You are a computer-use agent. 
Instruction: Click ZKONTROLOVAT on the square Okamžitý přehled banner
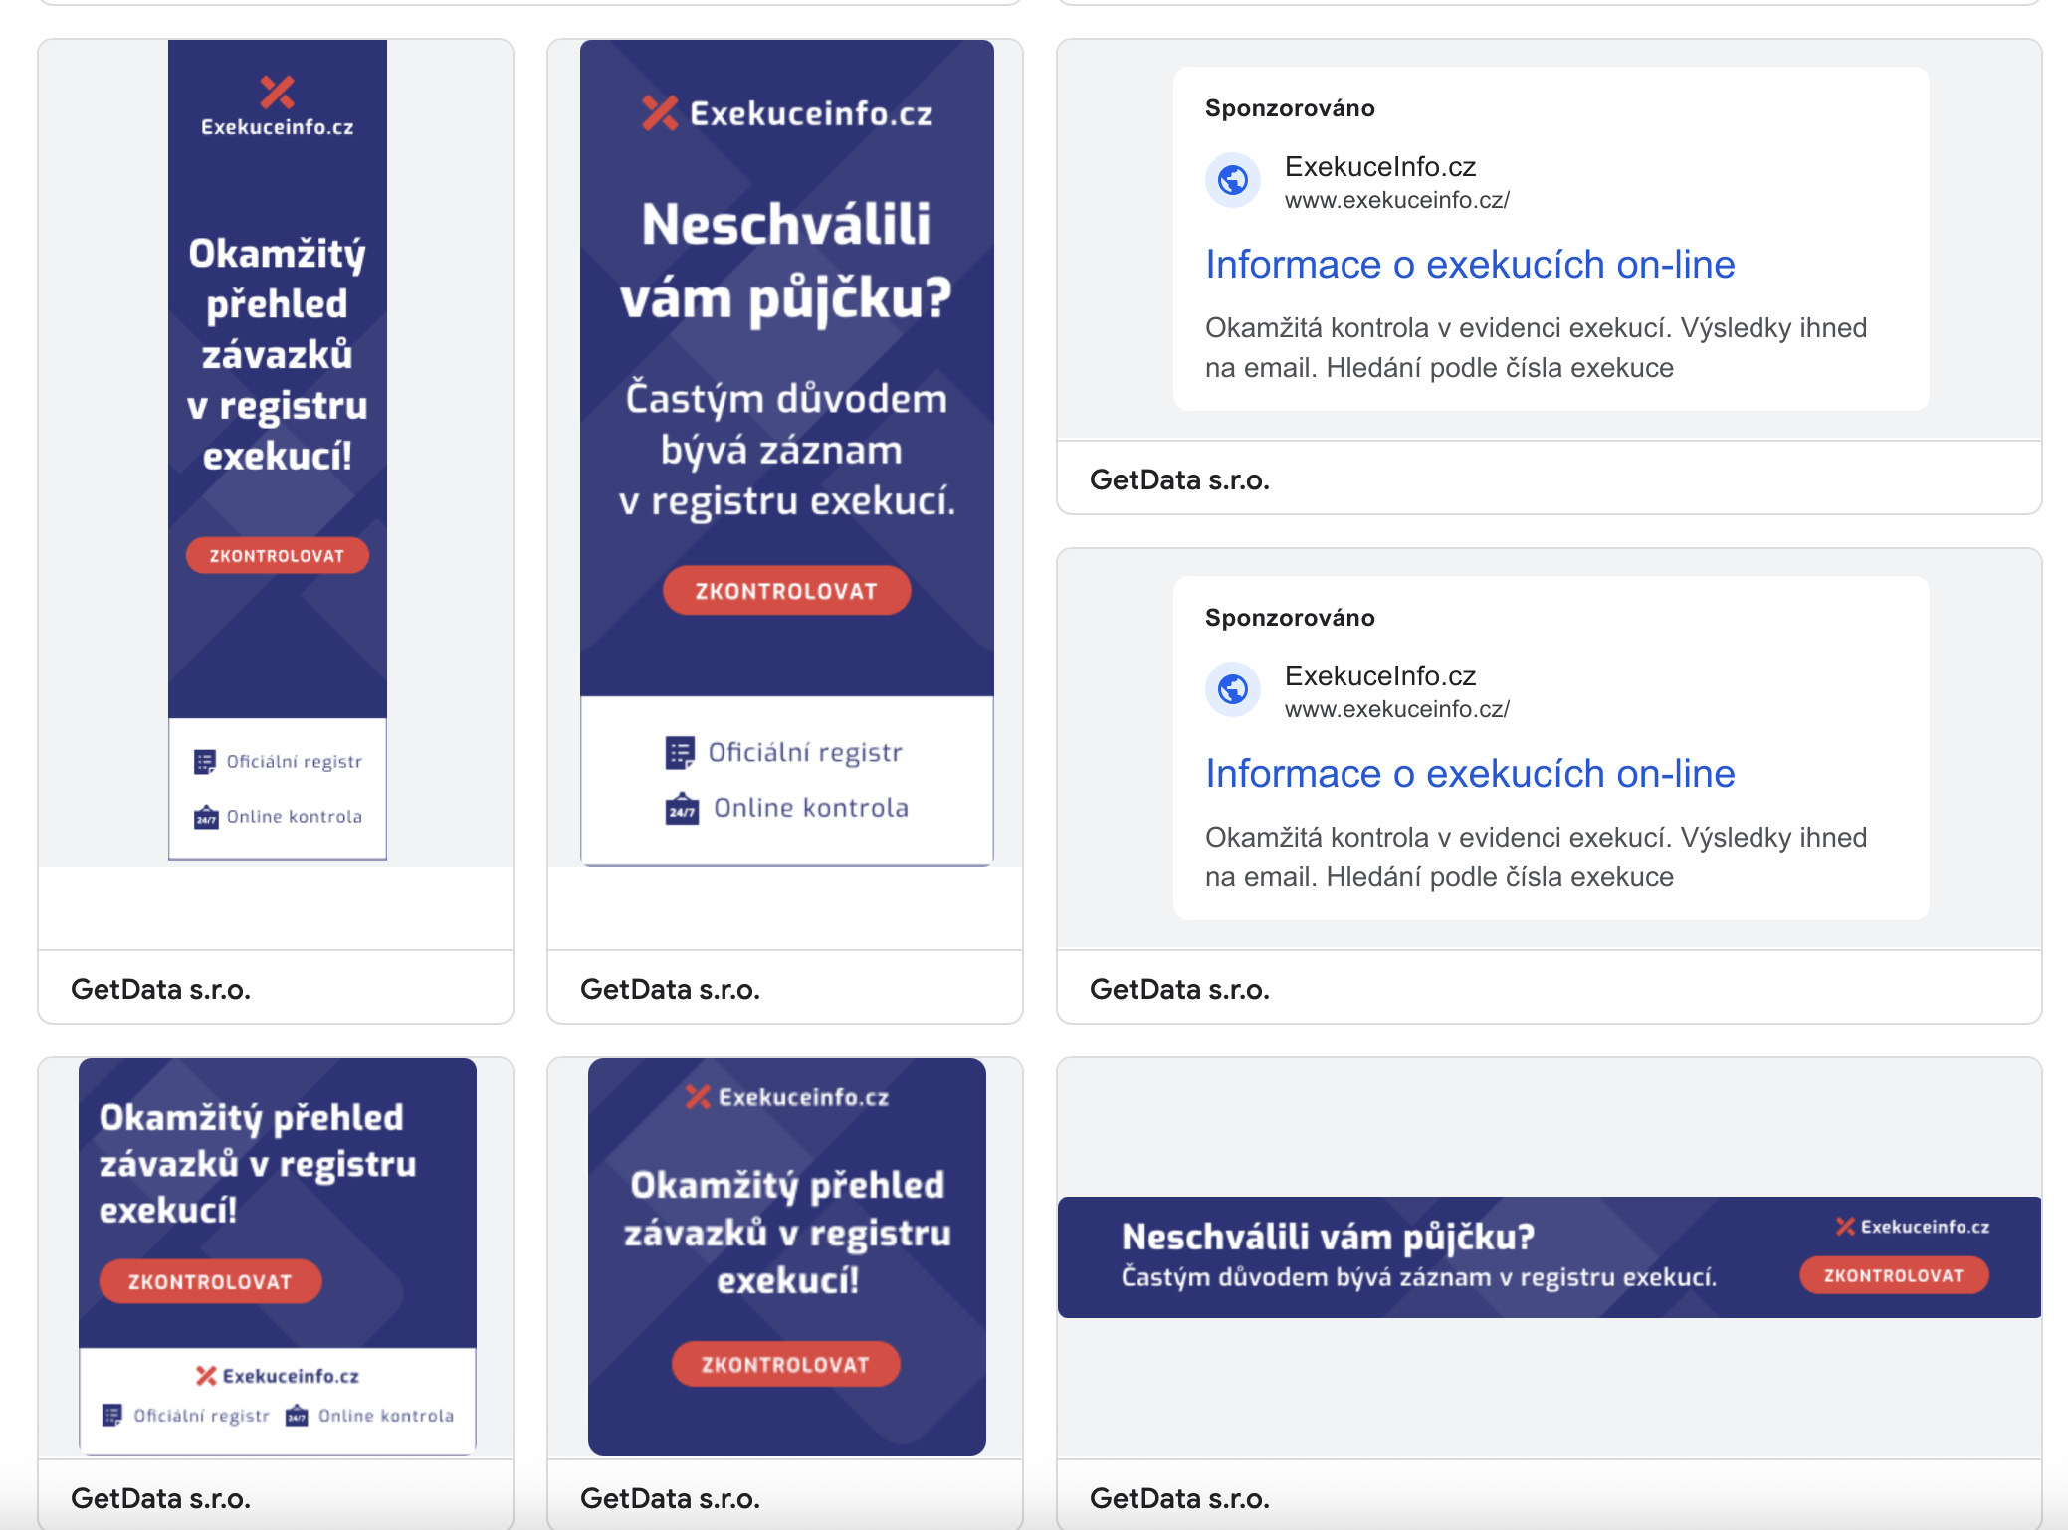(785, 1364)
